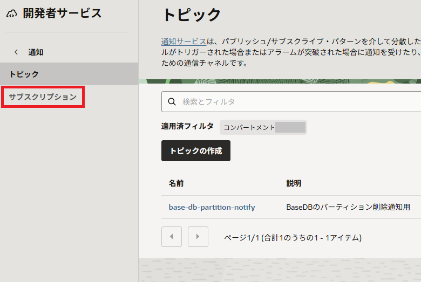This screenshot has width=421, height=282.
Task: Click the コンパートメント filter chip
Action: point(263,127)
